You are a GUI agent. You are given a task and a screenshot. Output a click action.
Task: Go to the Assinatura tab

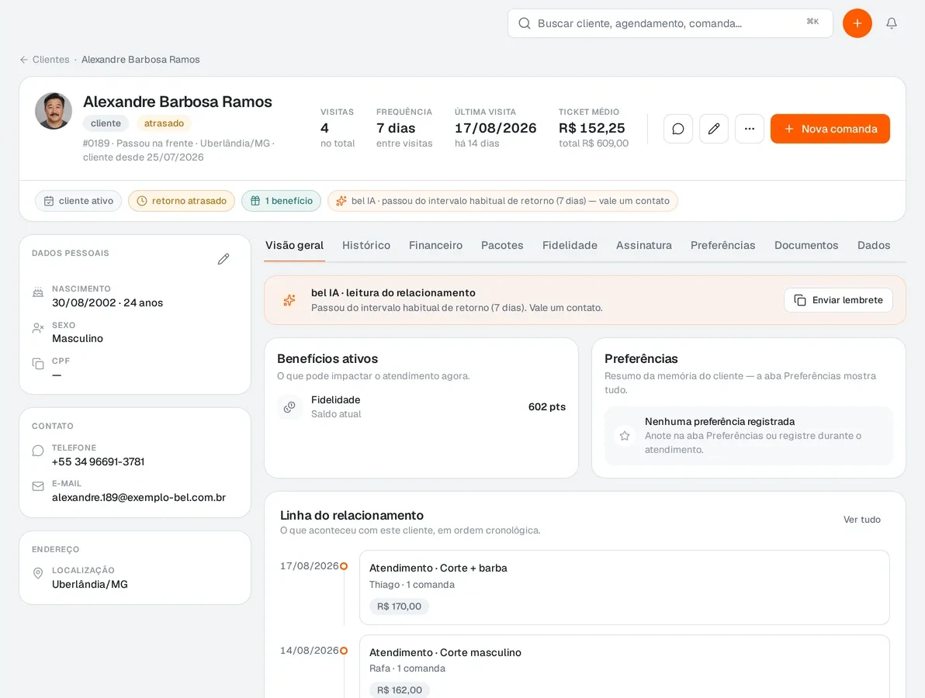644,245
